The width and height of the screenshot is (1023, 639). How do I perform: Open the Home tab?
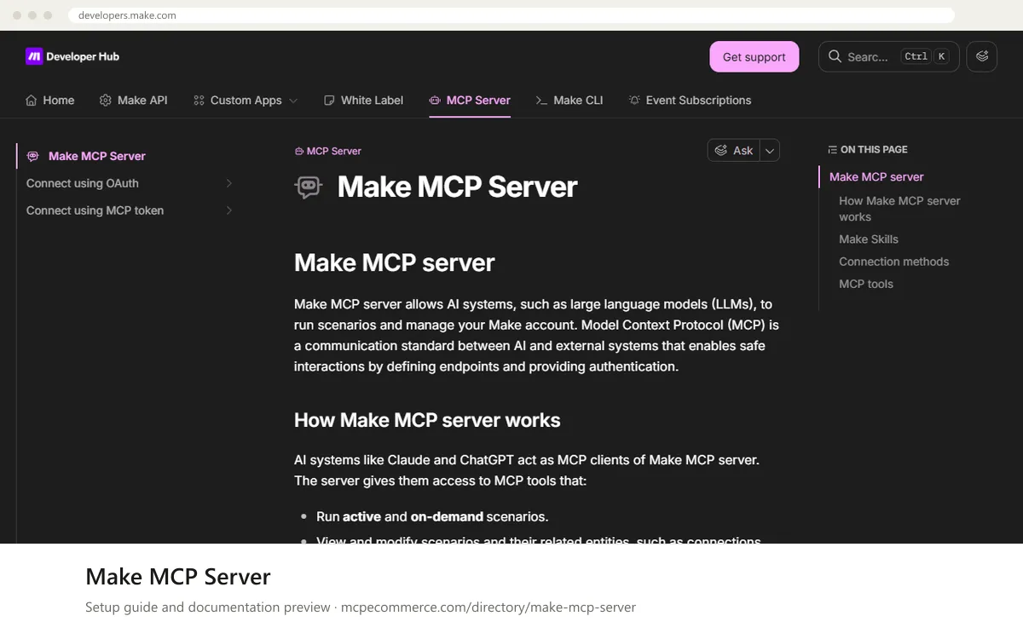coord(50,100)
